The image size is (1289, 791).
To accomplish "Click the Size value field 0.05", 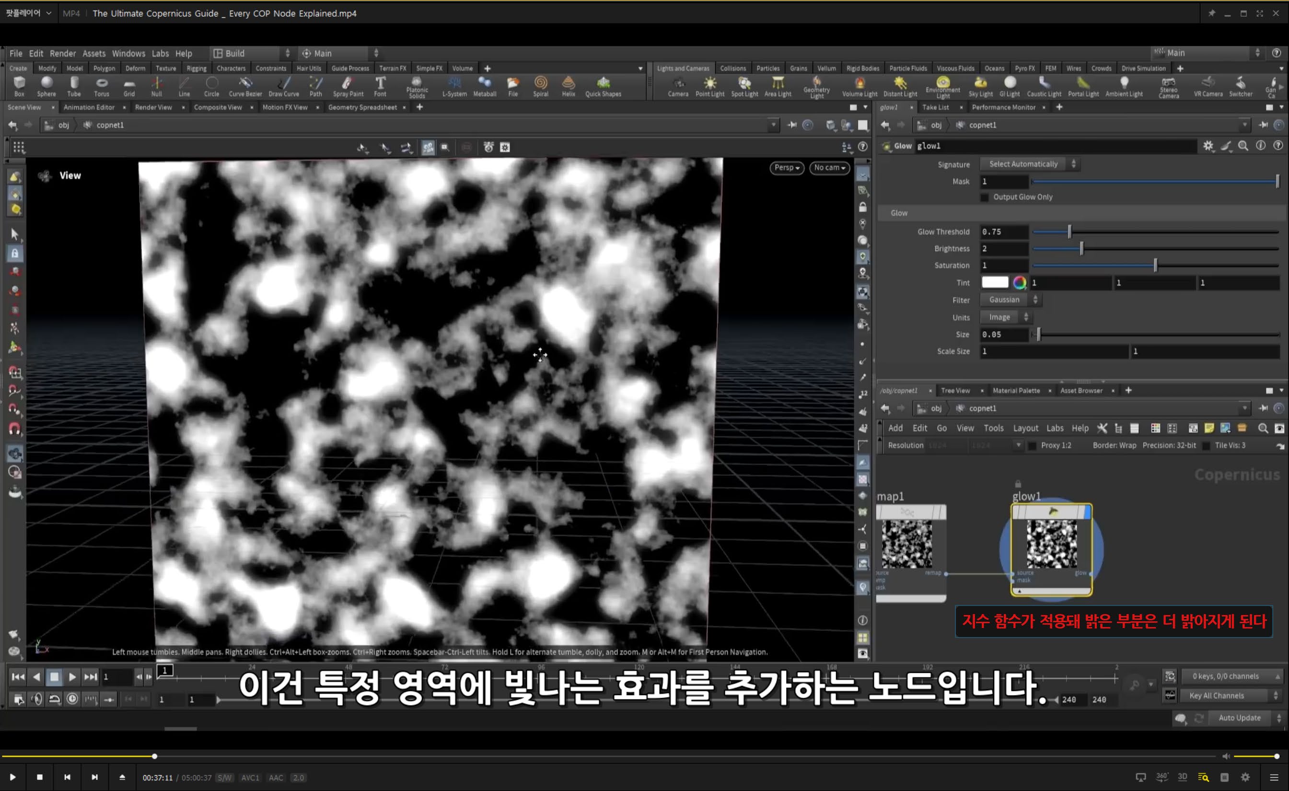I will click(x=1004, y=334).
